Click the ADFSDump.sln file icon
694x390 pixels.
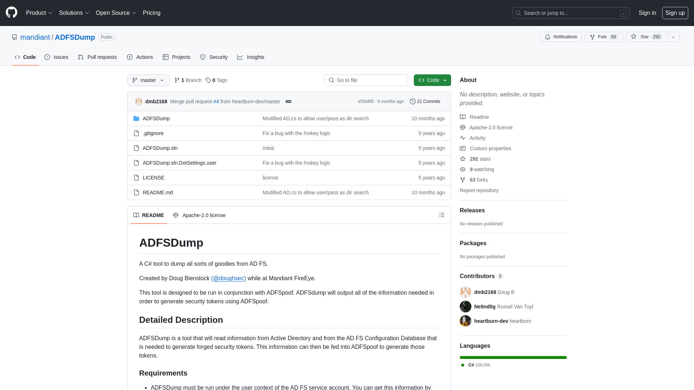click(x=136, y=148)
